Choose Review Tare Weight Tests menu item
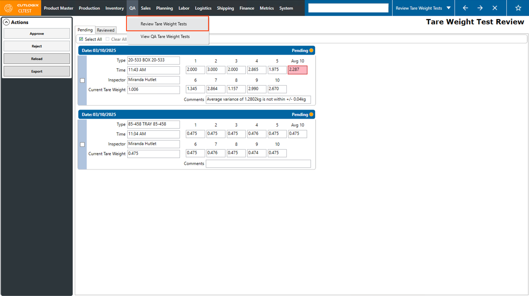The width and height of the screenshot is (529, 296). (164, 24)
